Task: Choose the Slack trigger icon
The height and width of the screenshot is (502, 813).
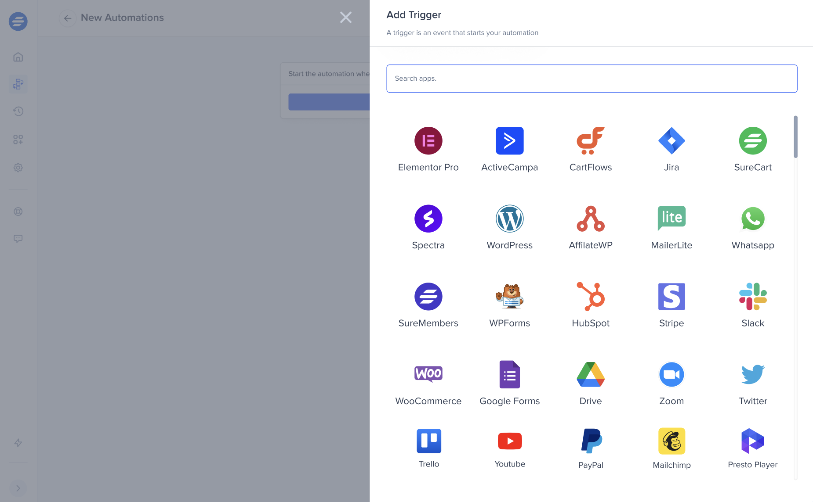Action: (x=753, y=297)
